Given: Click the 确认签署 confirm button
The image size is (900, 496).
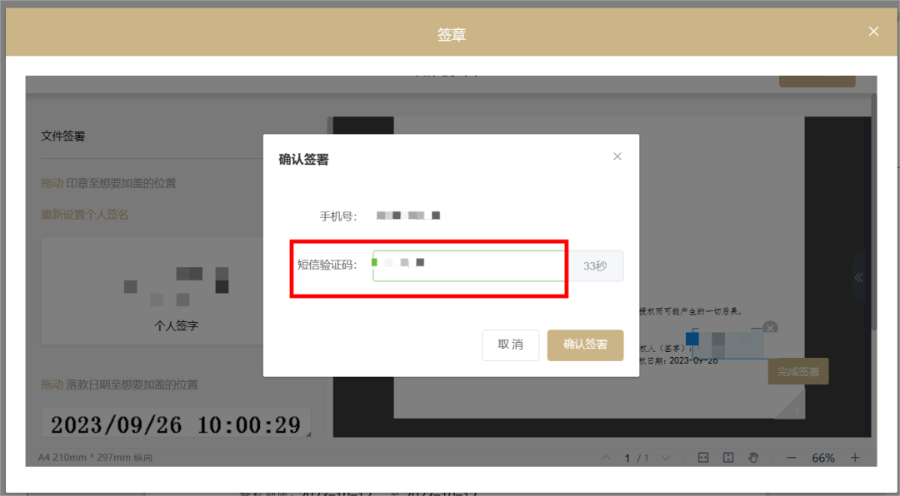Looking at the screenshot, I should click(585, 345).
